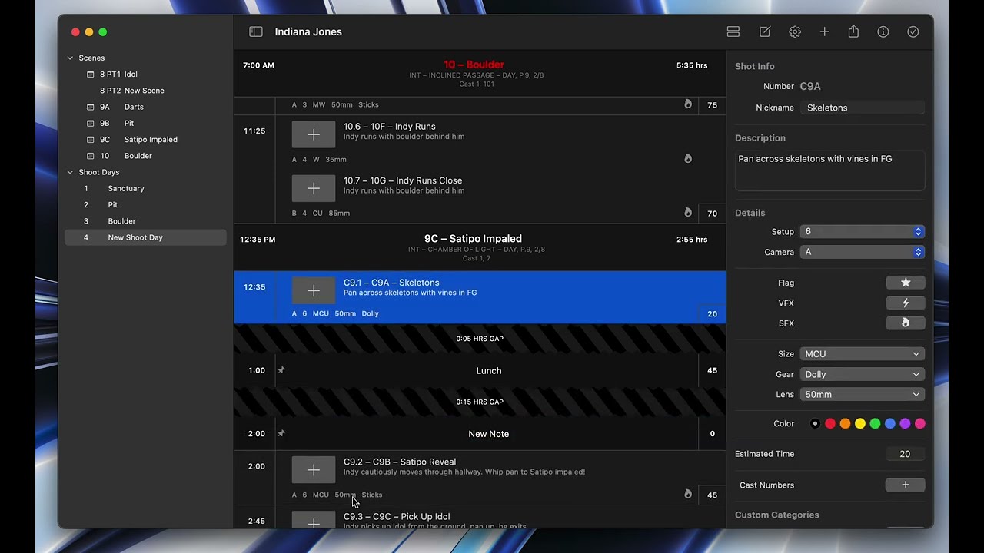Select scene 8 PT1 Idol
The height and width of the screenshot is (553, 984).
click(x=145, y=75)
